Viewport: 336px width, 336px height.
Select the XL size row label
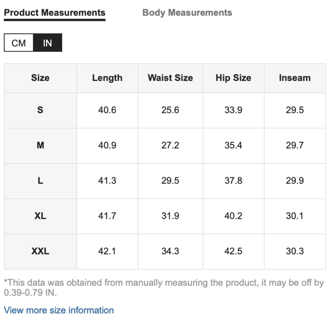click(40, 216)
